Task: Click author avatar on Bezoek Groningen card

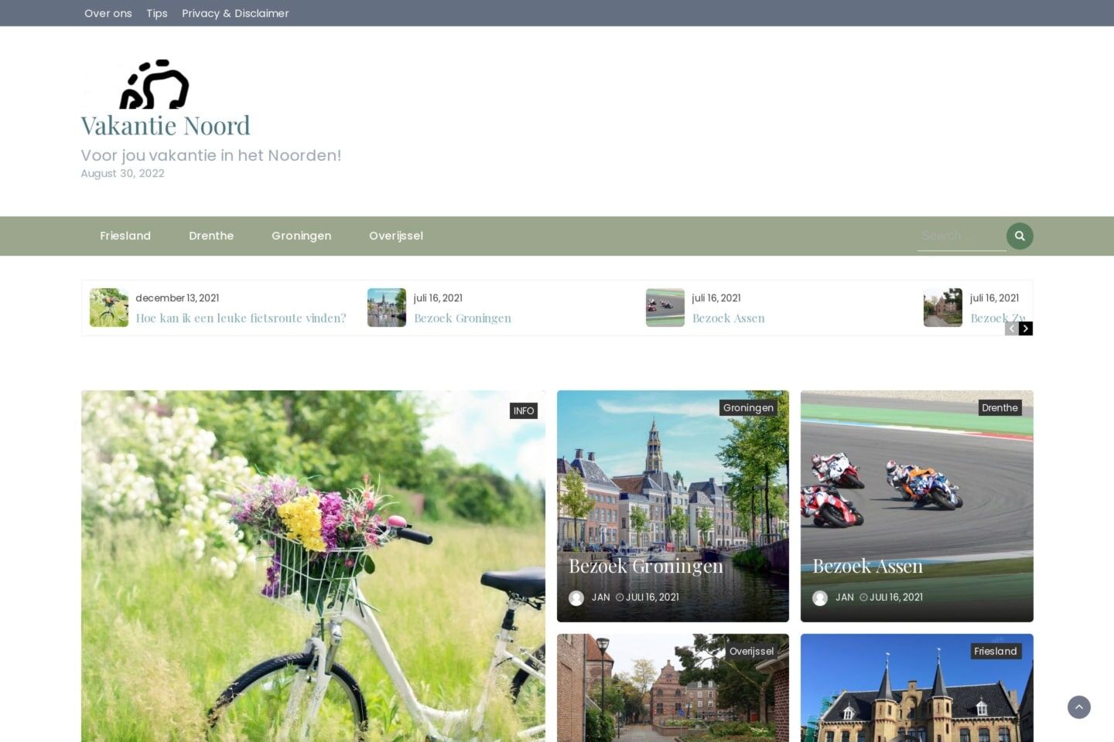Action: click(576, 597)
